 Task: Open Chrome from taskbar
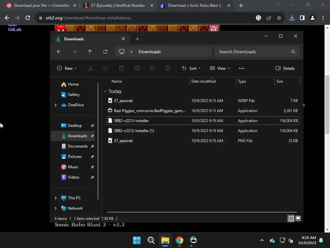(x=180, y=240)
